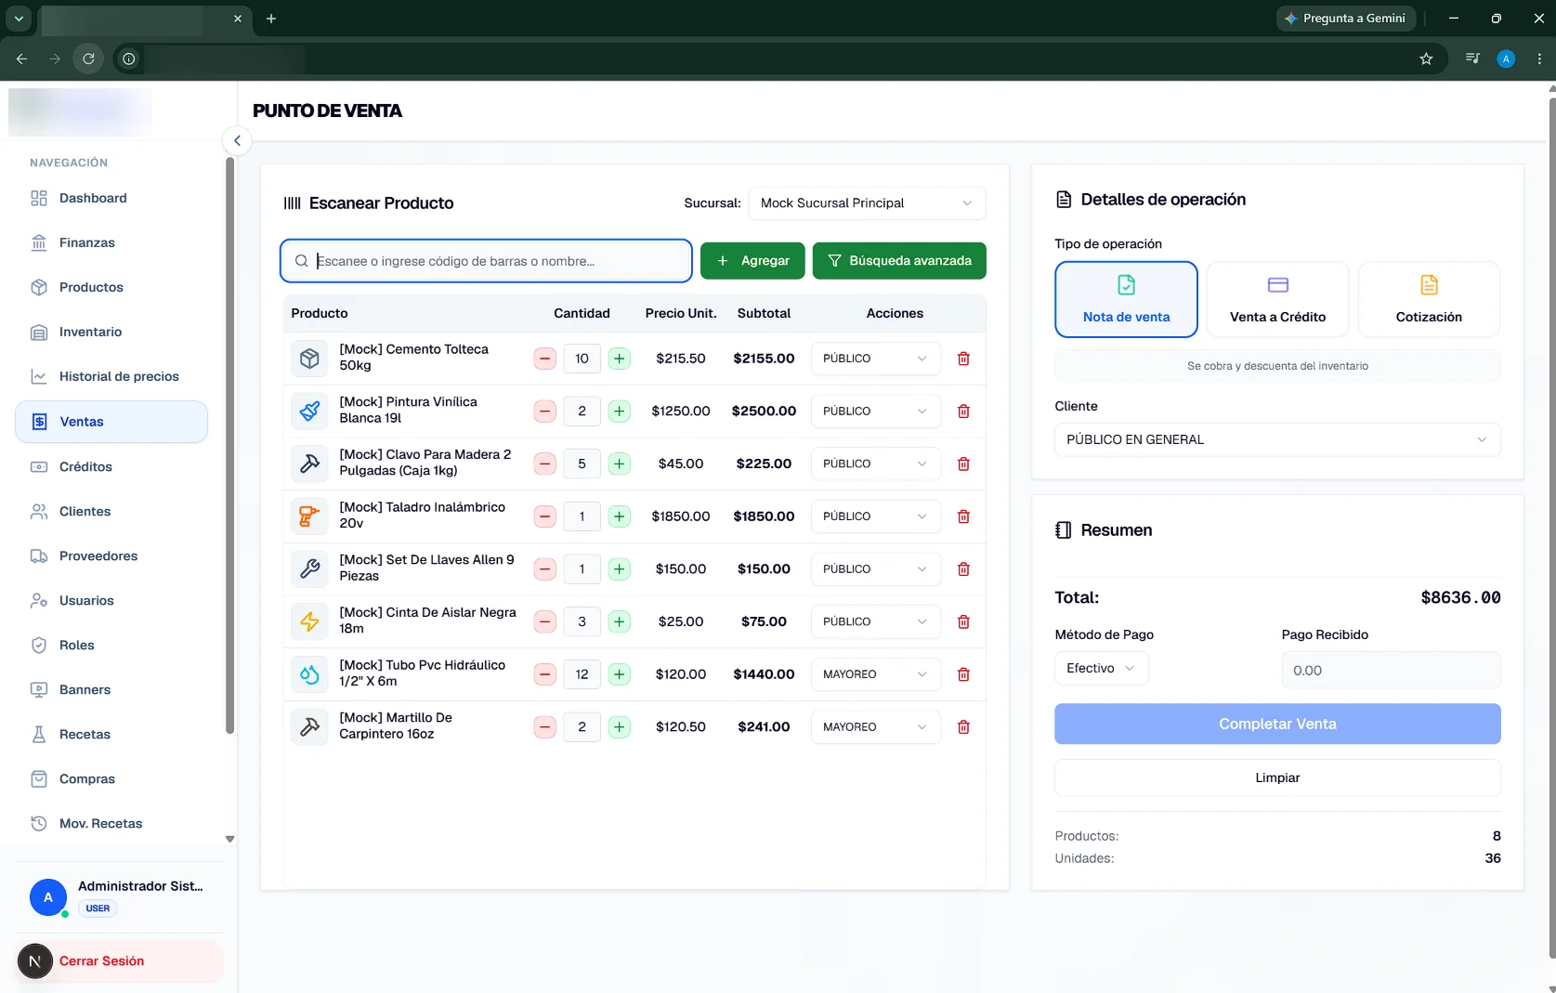This screenshot has height=993, width=1556.
Task: Increase Pintura Vinílica quantity
Action: tap(619, 412)
